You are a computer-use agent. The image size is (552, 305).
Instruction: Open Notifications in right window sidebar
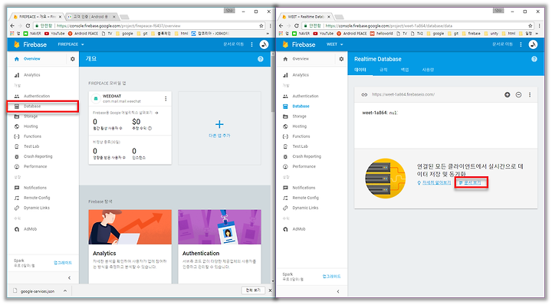[x=304, y=188]
